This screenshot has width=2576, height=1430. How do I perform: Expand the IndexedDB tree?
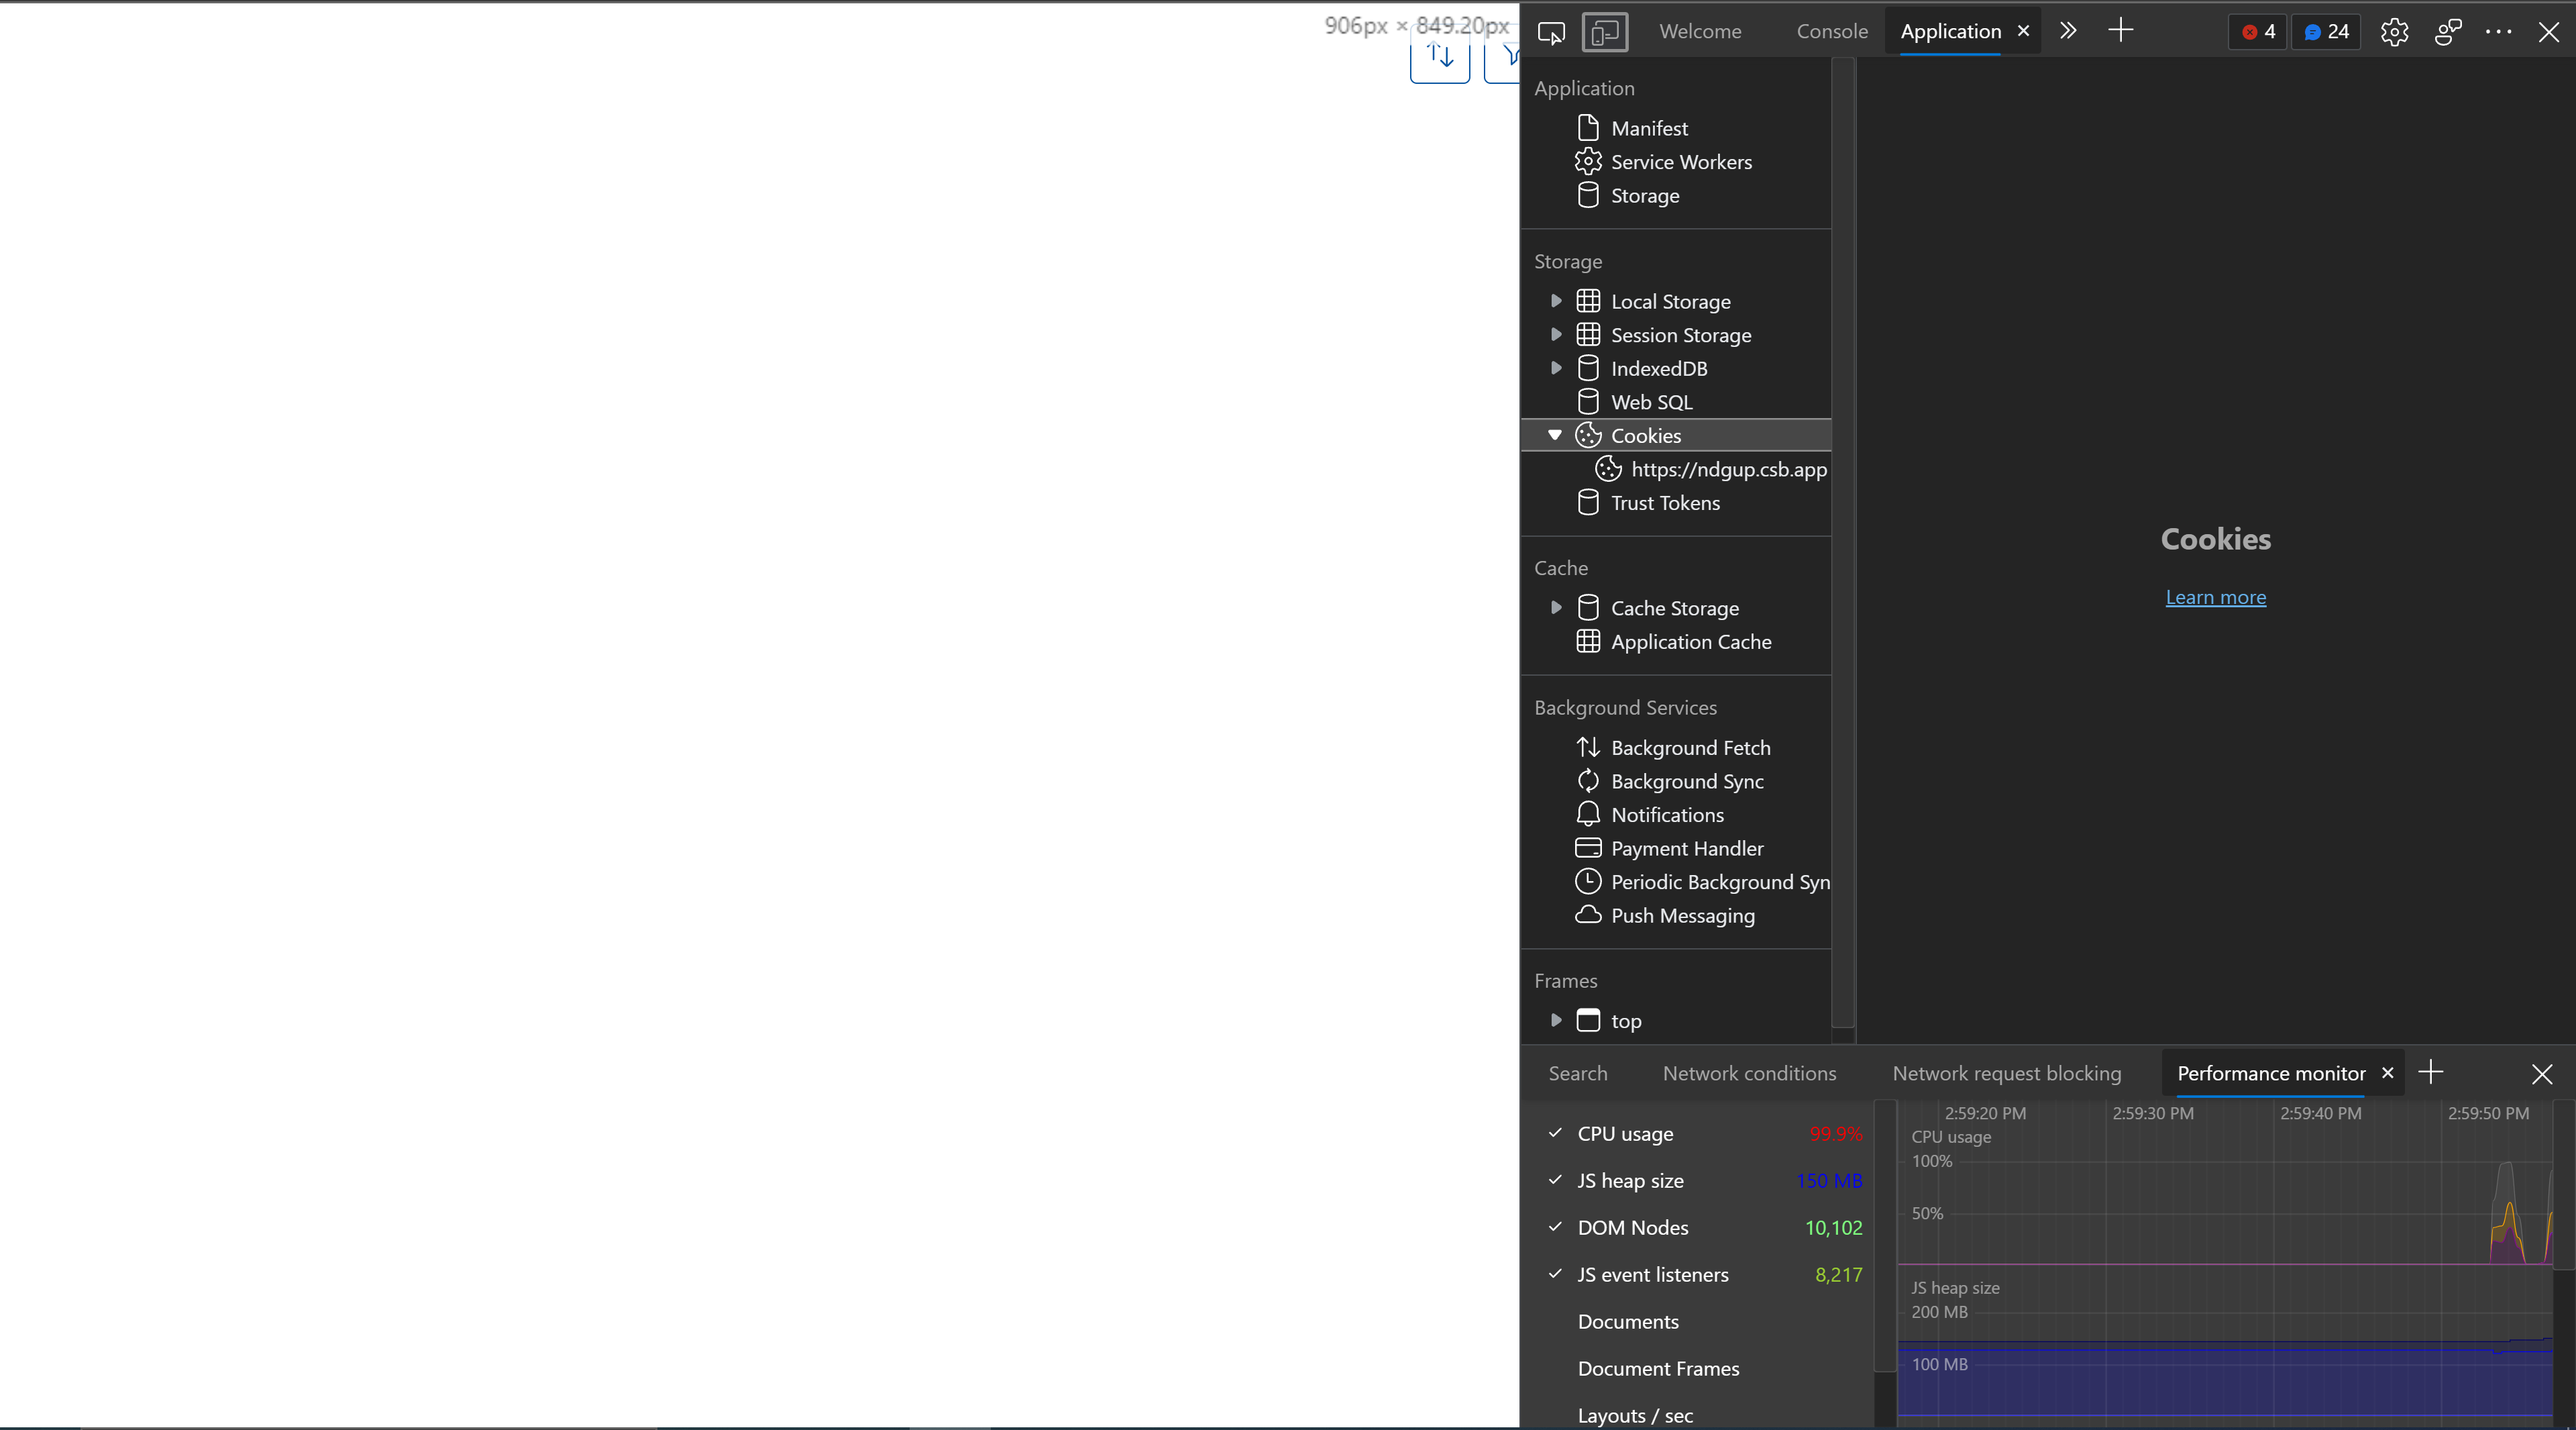click(1556, 367)
